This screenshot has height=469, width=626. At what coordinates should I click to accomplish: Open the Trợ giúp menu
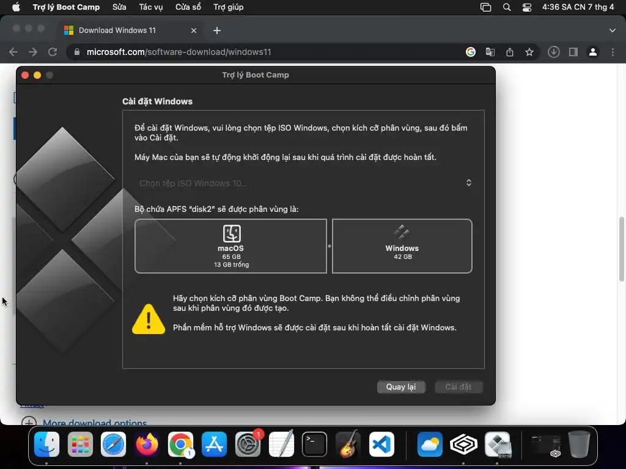tap(229, 7)
